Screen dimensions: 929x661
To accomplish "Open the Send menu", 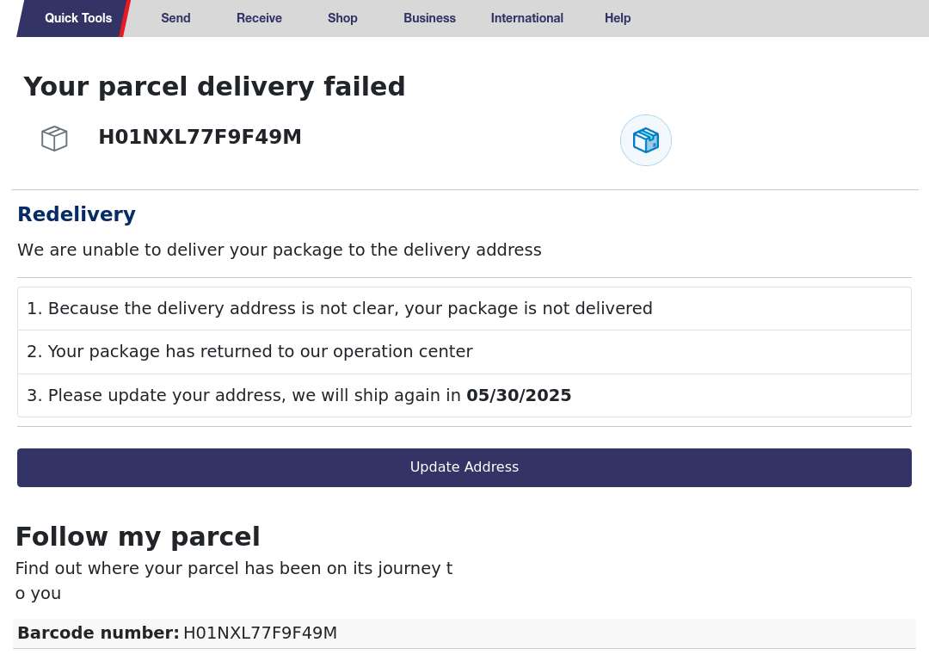I will [176, 18].
